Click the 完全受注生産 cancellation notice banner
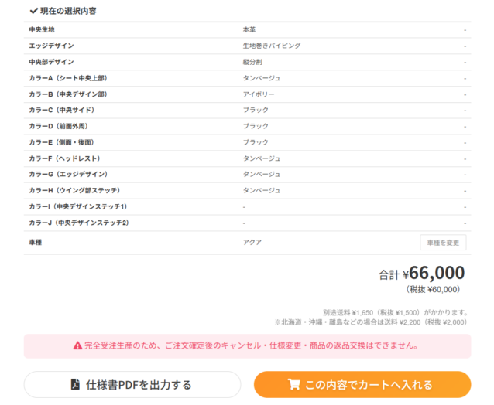 247,345
